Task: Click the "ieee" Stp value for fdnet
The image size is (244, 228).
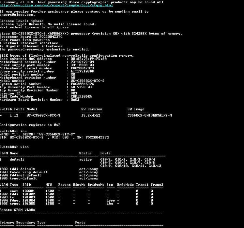Action: point(111,200)
